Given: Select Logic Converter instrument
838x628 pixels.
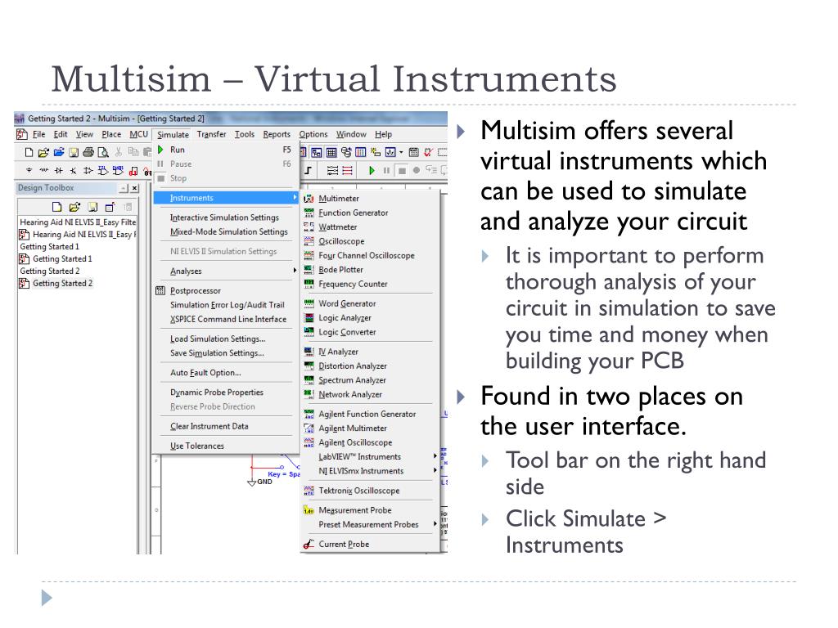Looking at the screenshot, I should 370,332.
